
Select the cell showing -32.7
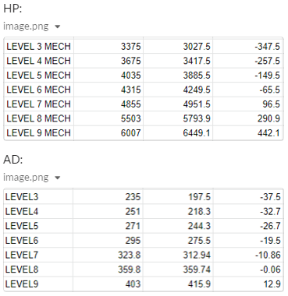pyautogui.click(x=248, y=211)
